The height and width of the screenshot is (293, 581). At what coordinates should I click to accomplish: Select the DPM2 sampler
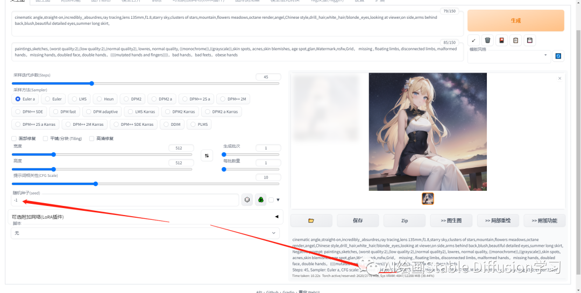pos(133,99)
